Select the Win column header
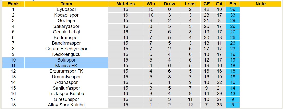Viewport: 283px width, 109px height. tap(151, 4)
